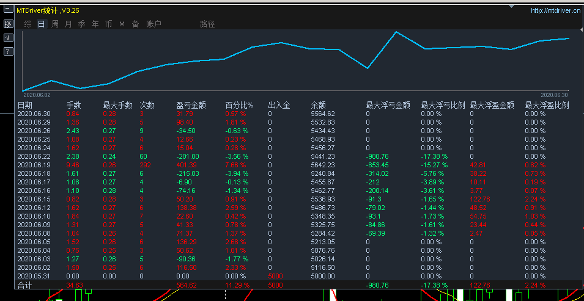Click the -3.94 % percentage cell
The height and width of the screenshot is (301, 584).
click(x=237, y=174)
